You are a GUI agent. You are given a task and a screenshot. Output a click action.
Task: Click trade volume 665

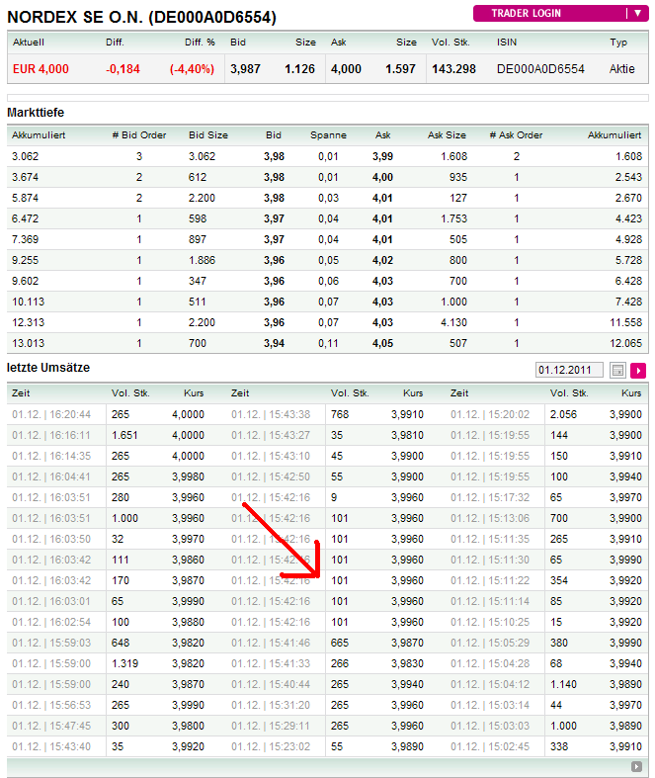point(340,643)
